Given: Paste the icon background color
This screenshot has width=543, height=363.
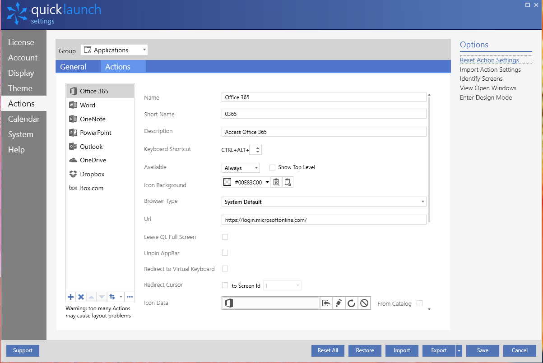Looking at the screenshot, I should (288, 182).
